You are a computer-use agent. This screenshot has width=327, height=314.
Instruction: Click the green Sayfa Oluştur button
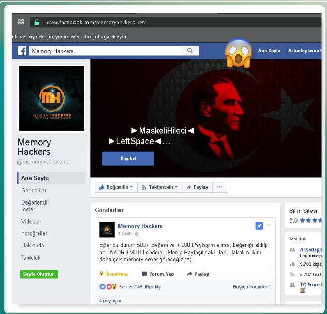coord(39,274)
